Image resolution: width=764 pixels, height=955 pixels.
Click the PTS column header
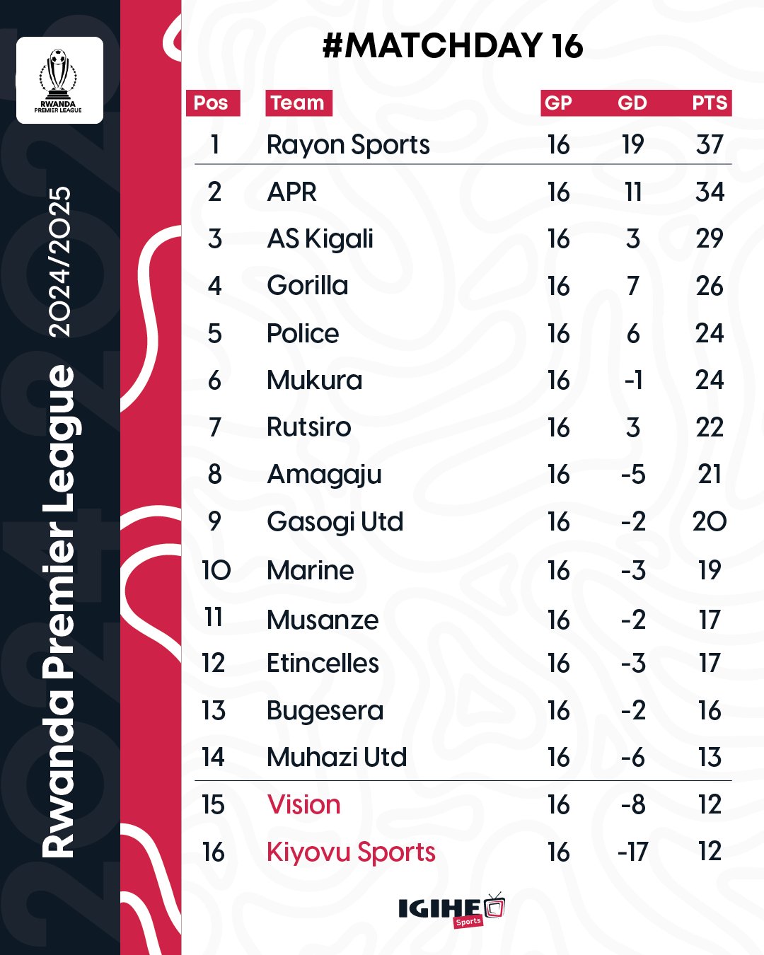click(x=710, y=103)
